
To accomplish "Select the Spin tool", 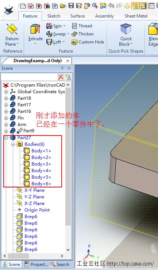I will click(x=54, y=26).
